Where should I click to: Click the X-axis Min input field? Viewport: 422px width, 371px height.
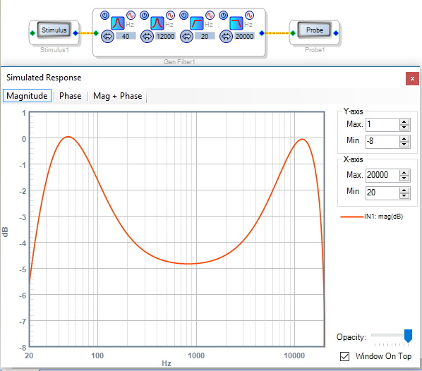click(382, 193)
